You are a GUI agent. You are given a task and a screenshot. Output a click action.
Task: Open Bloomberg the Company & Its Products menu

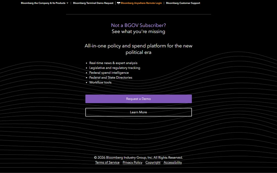pyautogui.click(x=43, y=3)
